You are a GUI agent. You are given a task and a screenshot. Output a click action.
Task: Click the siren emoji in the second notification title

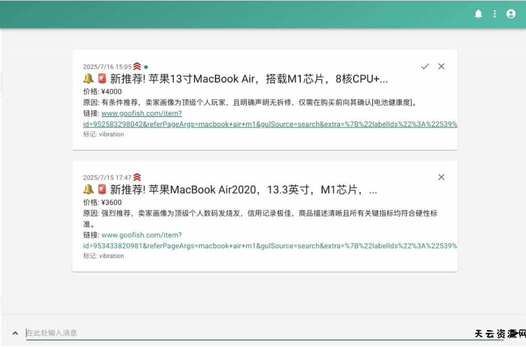[102, 190]
